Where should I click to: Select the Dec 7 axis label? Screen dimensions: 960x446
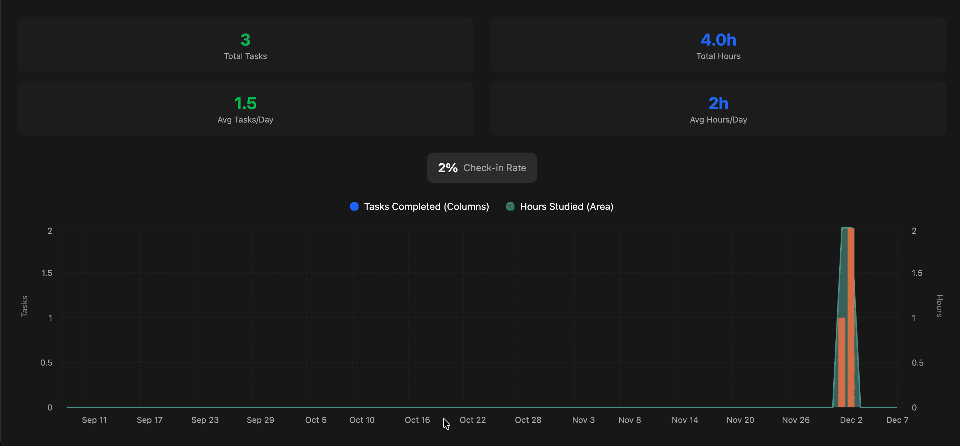897,420
